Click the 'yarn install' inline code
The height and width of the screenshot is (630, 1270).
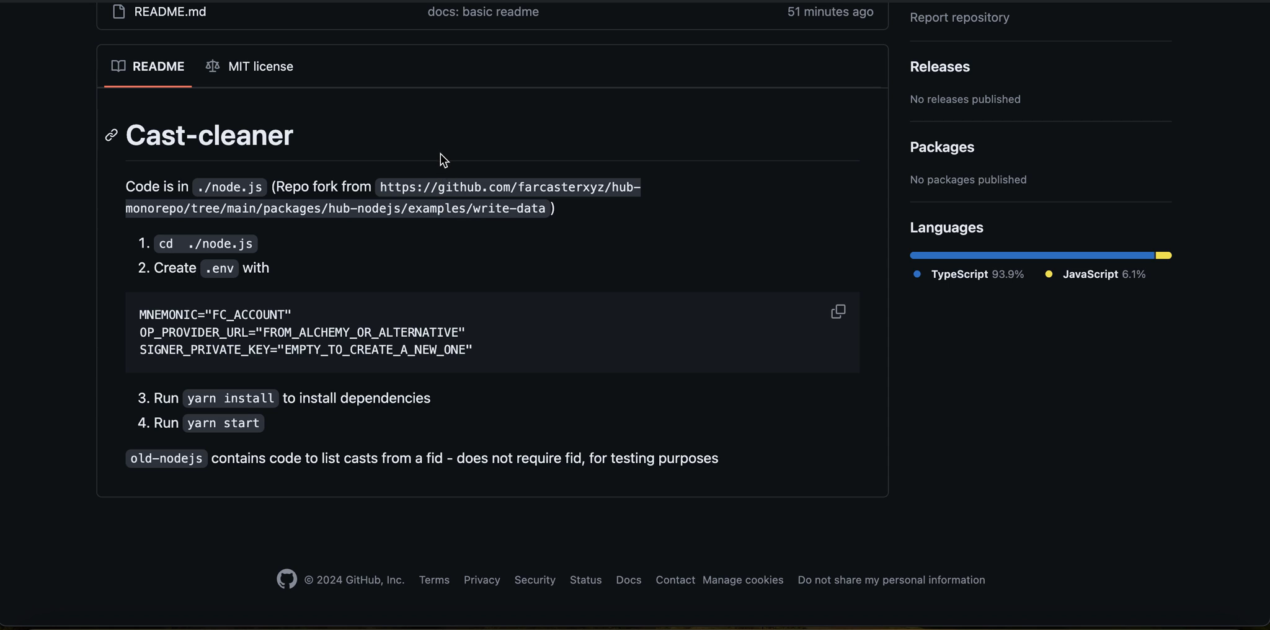pyautogui.click(x=231, y=399)
